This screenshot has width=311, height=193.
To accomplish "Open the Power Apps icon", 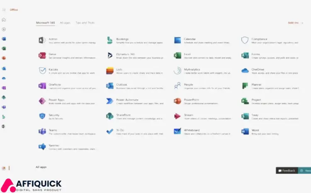I will click(x=42, y=101).
